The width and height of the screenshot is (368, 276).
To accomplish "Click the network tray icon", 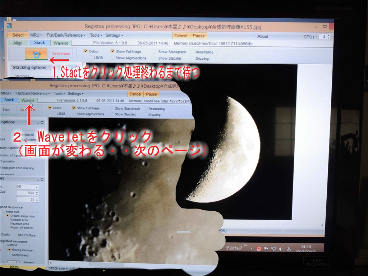I will coord(273,249).
